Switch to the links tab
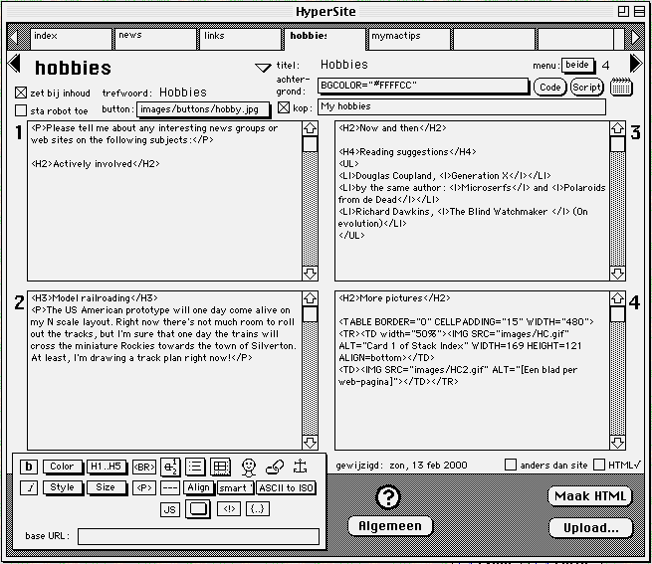 [x=241, y=39]
